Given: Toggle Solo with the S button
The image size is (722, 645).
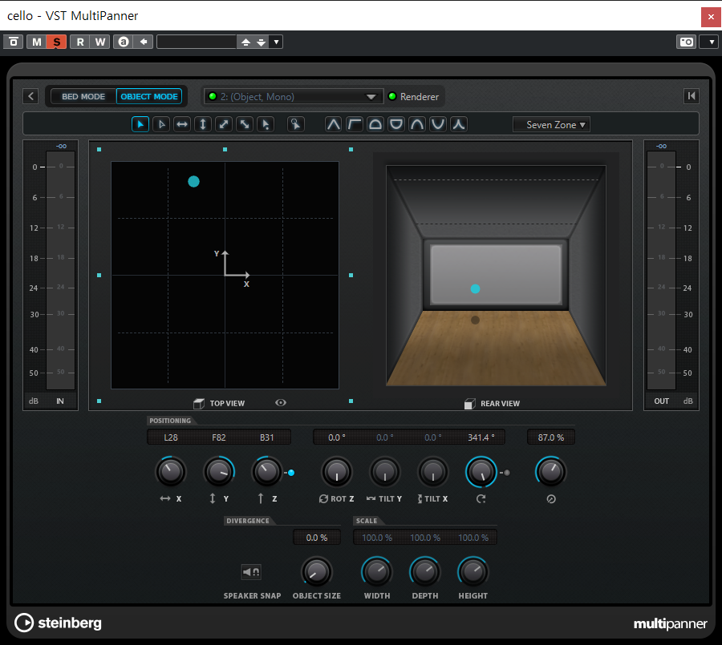Looking at the screenshot, I should tap(57, 42).
